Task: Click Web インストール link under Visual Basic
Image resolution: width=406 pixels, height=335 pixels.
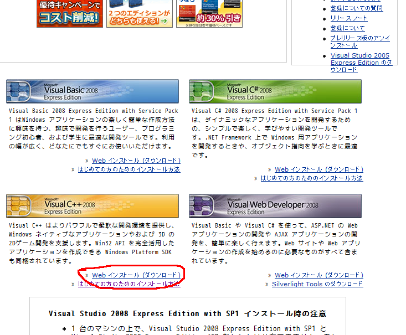Action: [136, 161]
